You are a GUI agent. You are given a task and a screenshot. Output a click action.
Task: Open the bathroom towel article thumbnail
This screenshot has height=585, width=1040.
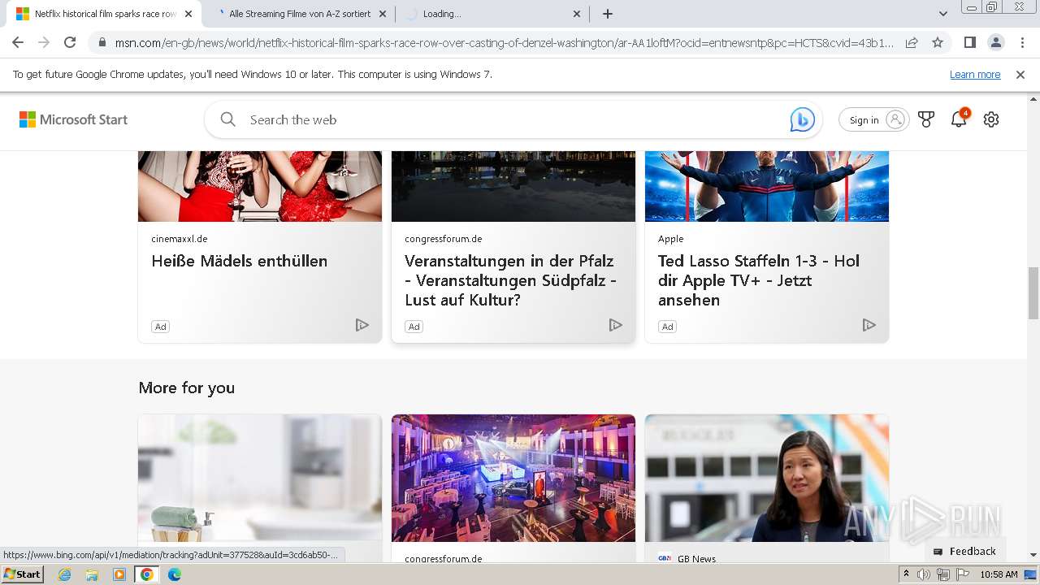tap(260, 478)
